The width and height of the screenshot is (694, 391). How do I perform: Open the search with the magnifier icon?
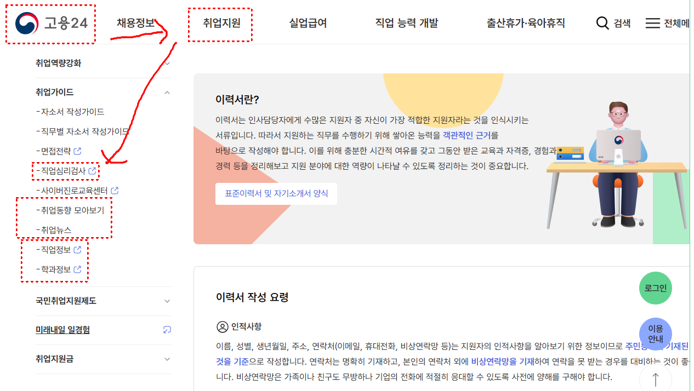pos(602,23)
